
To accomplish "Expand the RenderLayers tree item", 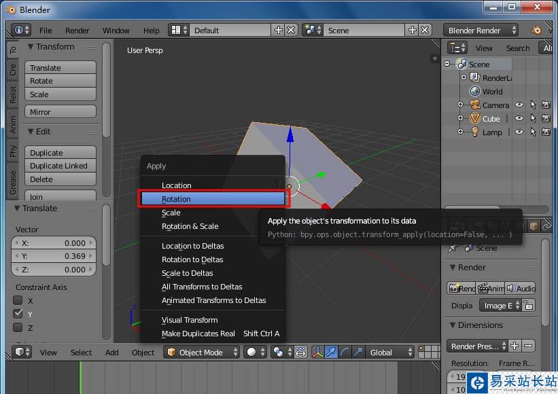I will [464, 77].
